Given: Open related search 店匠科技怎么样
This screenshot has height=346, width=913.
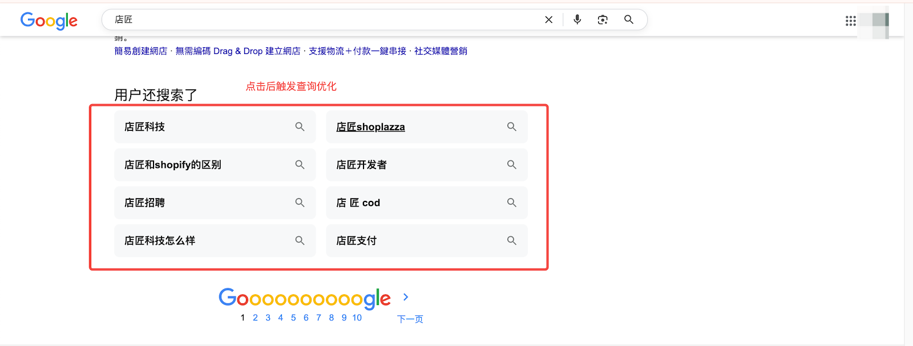Looking at the screenshot, I should coord(215,241).
